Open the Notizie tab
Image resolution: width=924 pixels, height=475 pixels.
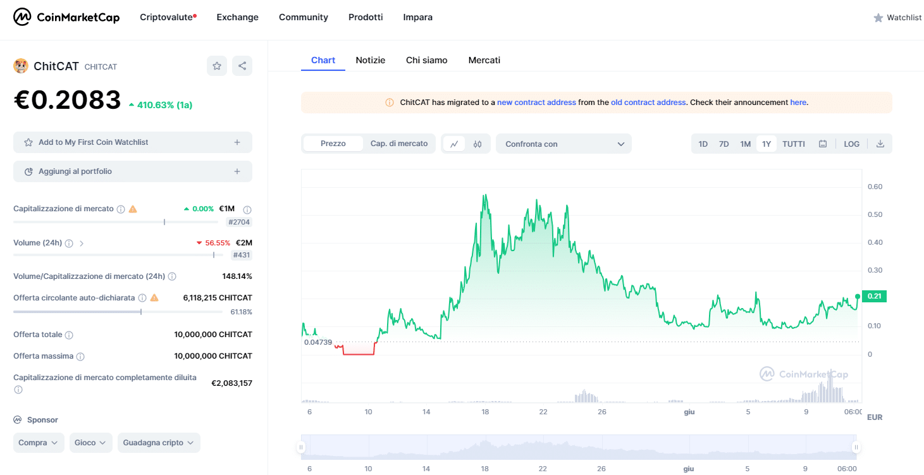371,60
